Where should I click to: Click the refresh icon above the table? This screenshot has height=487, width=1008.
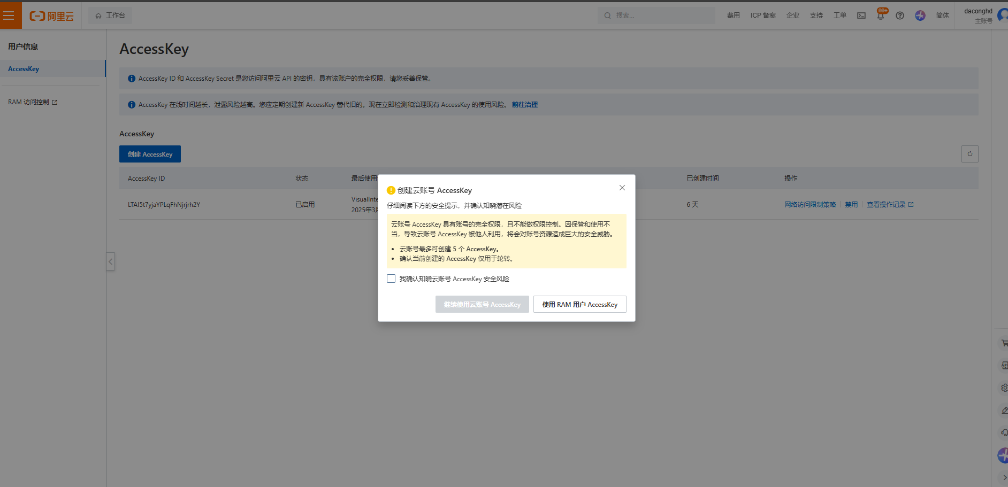click(969, 154)
